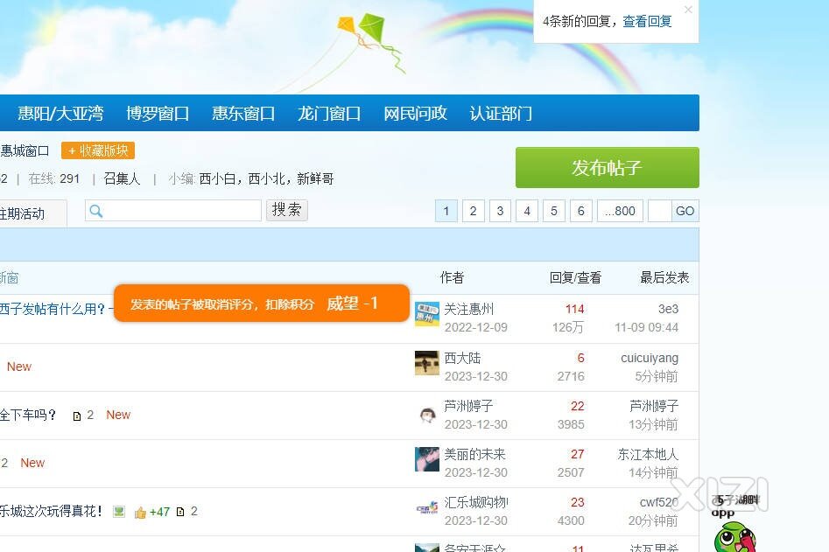Viewport: 829px width, 552px height.
Task: Open moderator 新鲜哥's profile
Action: point(315,179)
